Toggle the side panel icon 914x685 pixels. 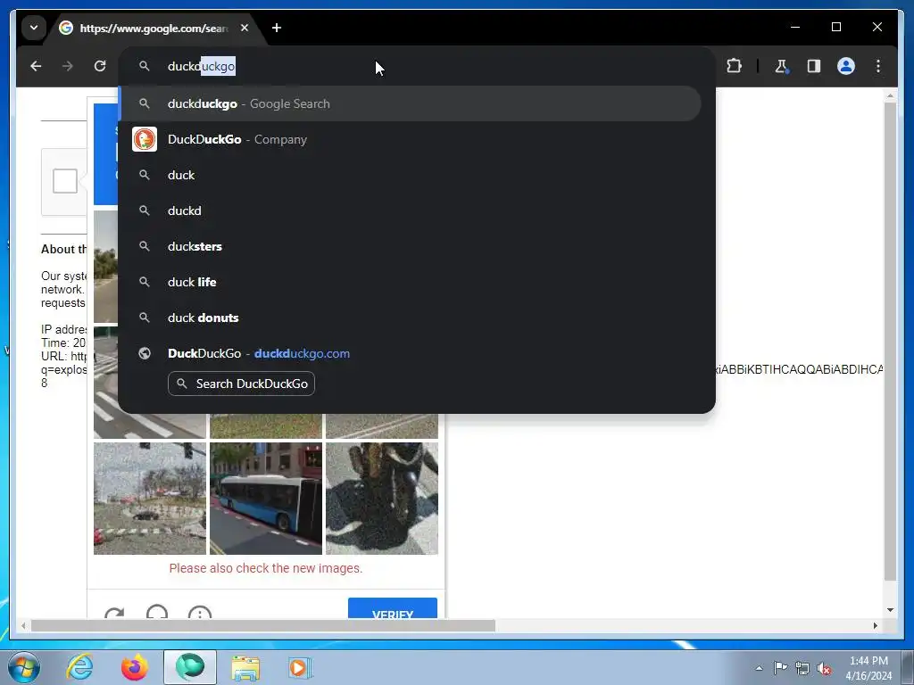click(814, 66)
